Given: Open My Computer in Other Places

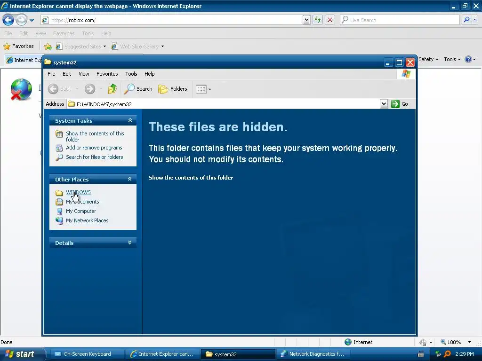Looking at the screenshot, I should (x=81, y=211).
